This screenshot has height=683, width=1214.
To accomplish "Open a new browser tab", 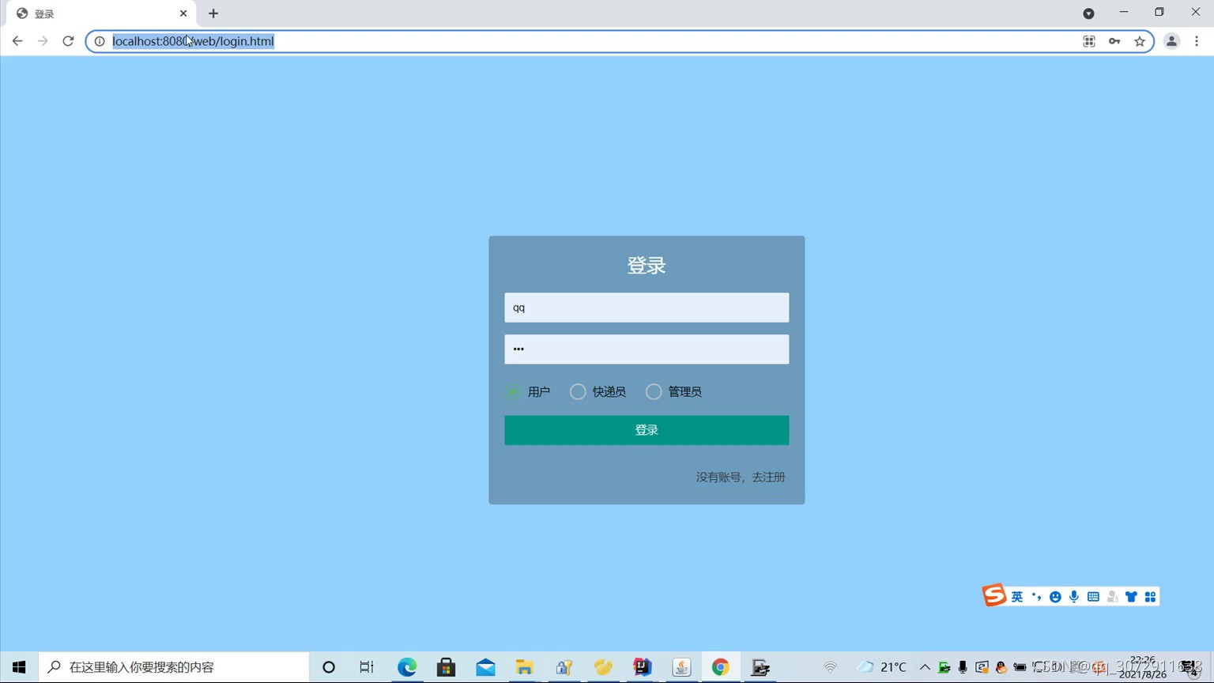I will (213, 13).
